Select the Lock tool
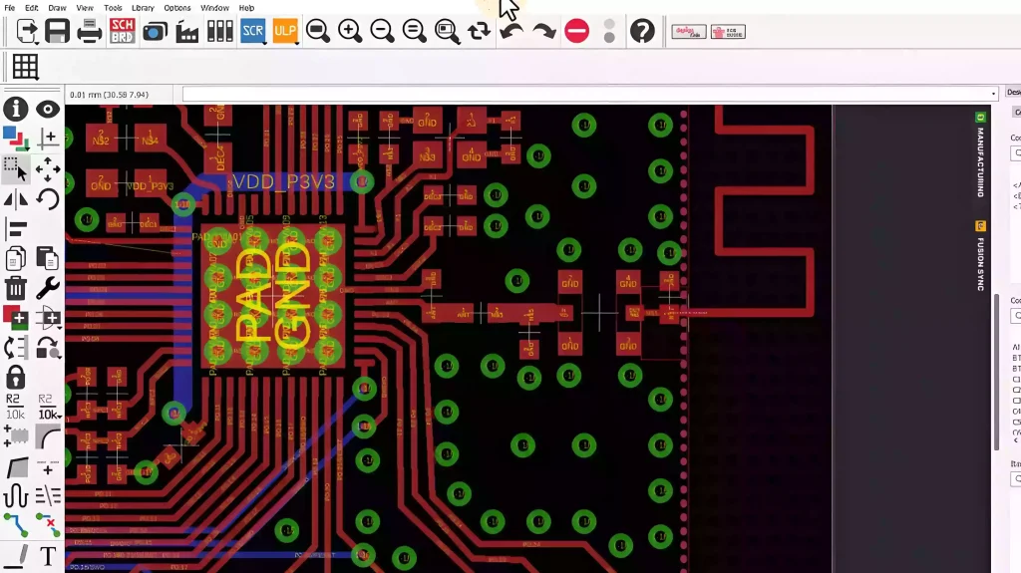Image resolution: width=1021 pixels, height=573 pixels. (x=16, y=377)
